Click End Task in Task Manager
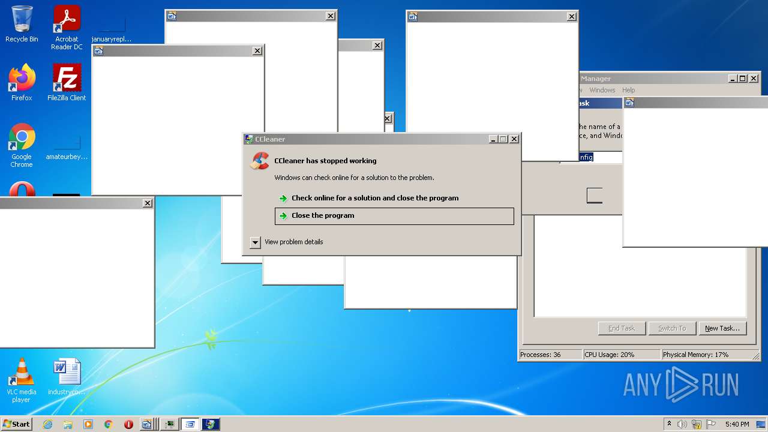The width and height of the screenshot is (768, 432). (622, 328)
